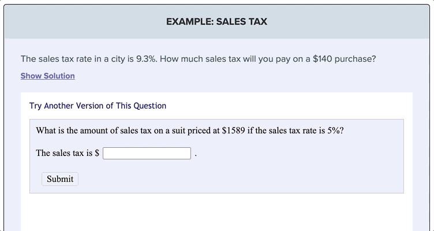Click the "5%?" tax rate value
434x231 pixels.
pos(336,131)
